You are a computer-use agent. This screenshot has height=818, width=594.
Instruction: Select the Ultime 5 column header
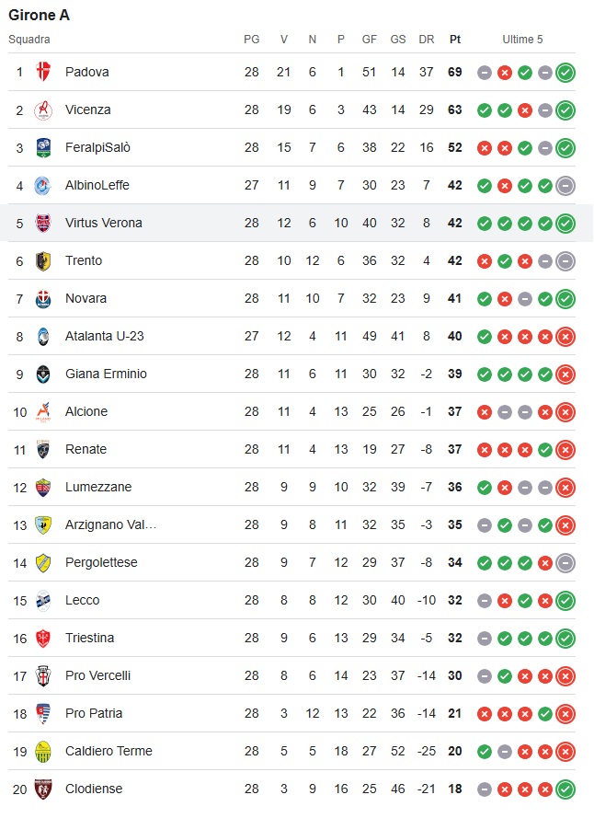[522, 40]
